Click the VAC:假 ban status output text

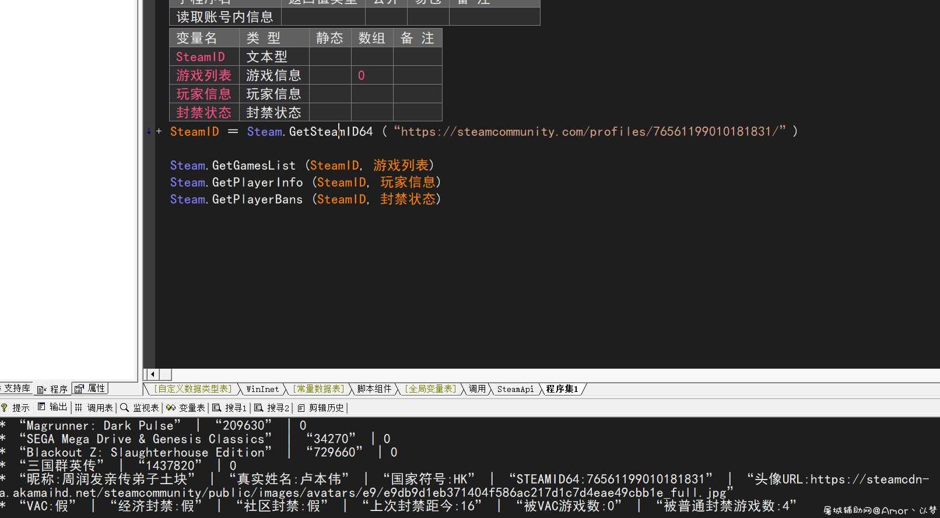pos(47,506)
